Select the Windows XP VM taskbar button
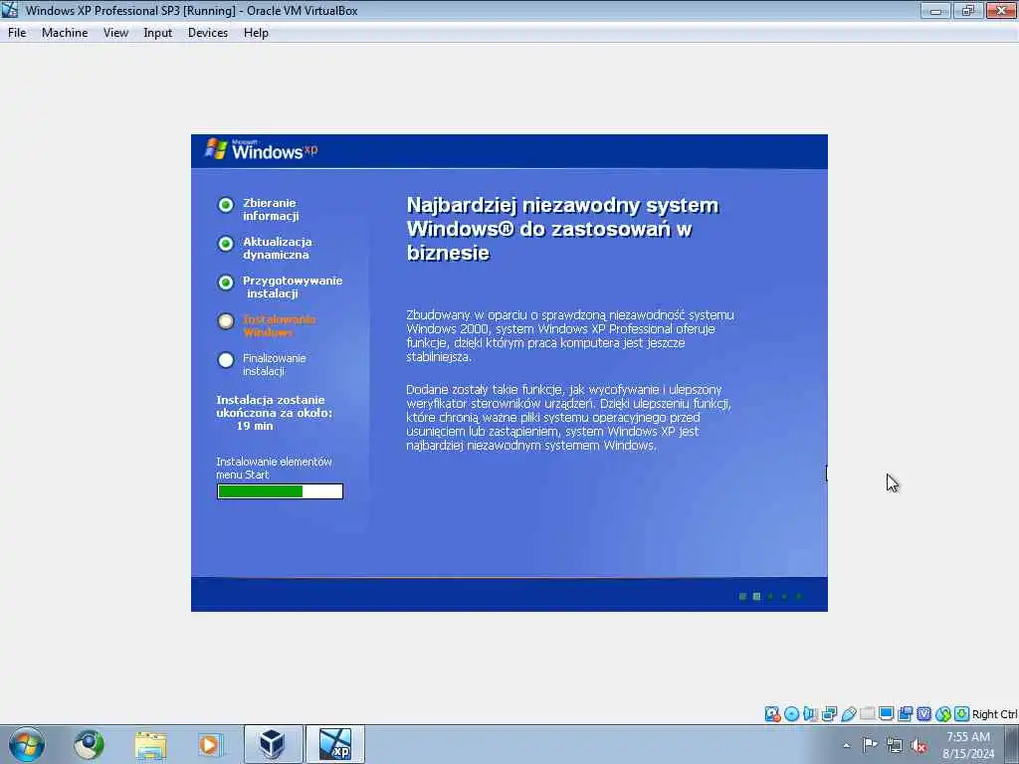Image resolution: width=1019 pixels, height=764 pixels. (x=335, y=744)
